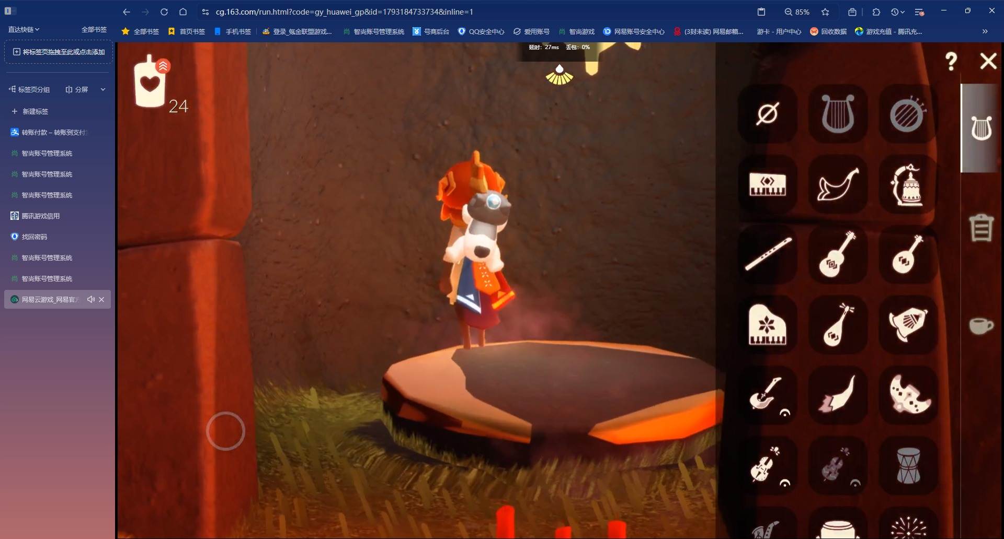Image resolution: width=1004 pixels, height=539 pixels.
Task: Select the electronic keyboard instrument
Action: click(767, 184)
